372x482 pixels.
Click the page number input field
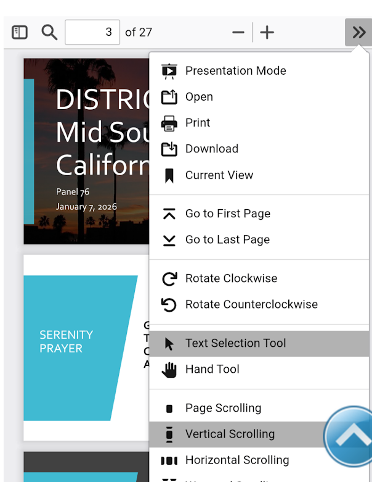coord(92,32)
